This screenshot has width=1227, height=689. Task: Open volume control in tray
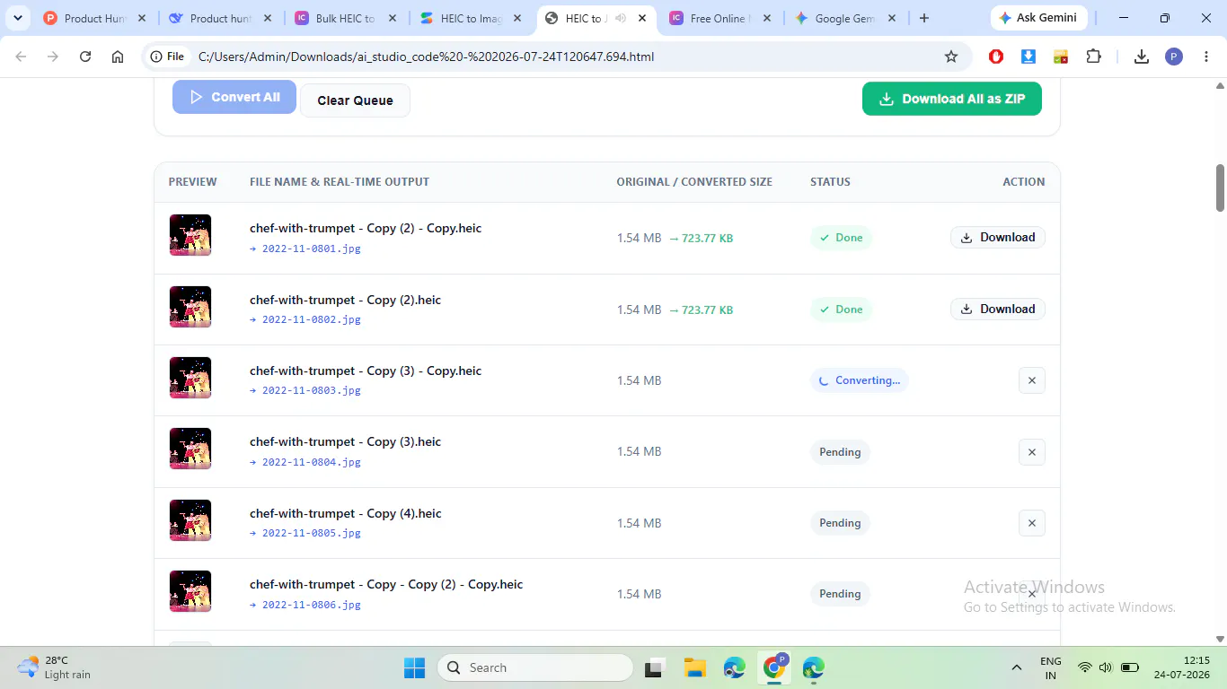click(x=1106, y=667)
